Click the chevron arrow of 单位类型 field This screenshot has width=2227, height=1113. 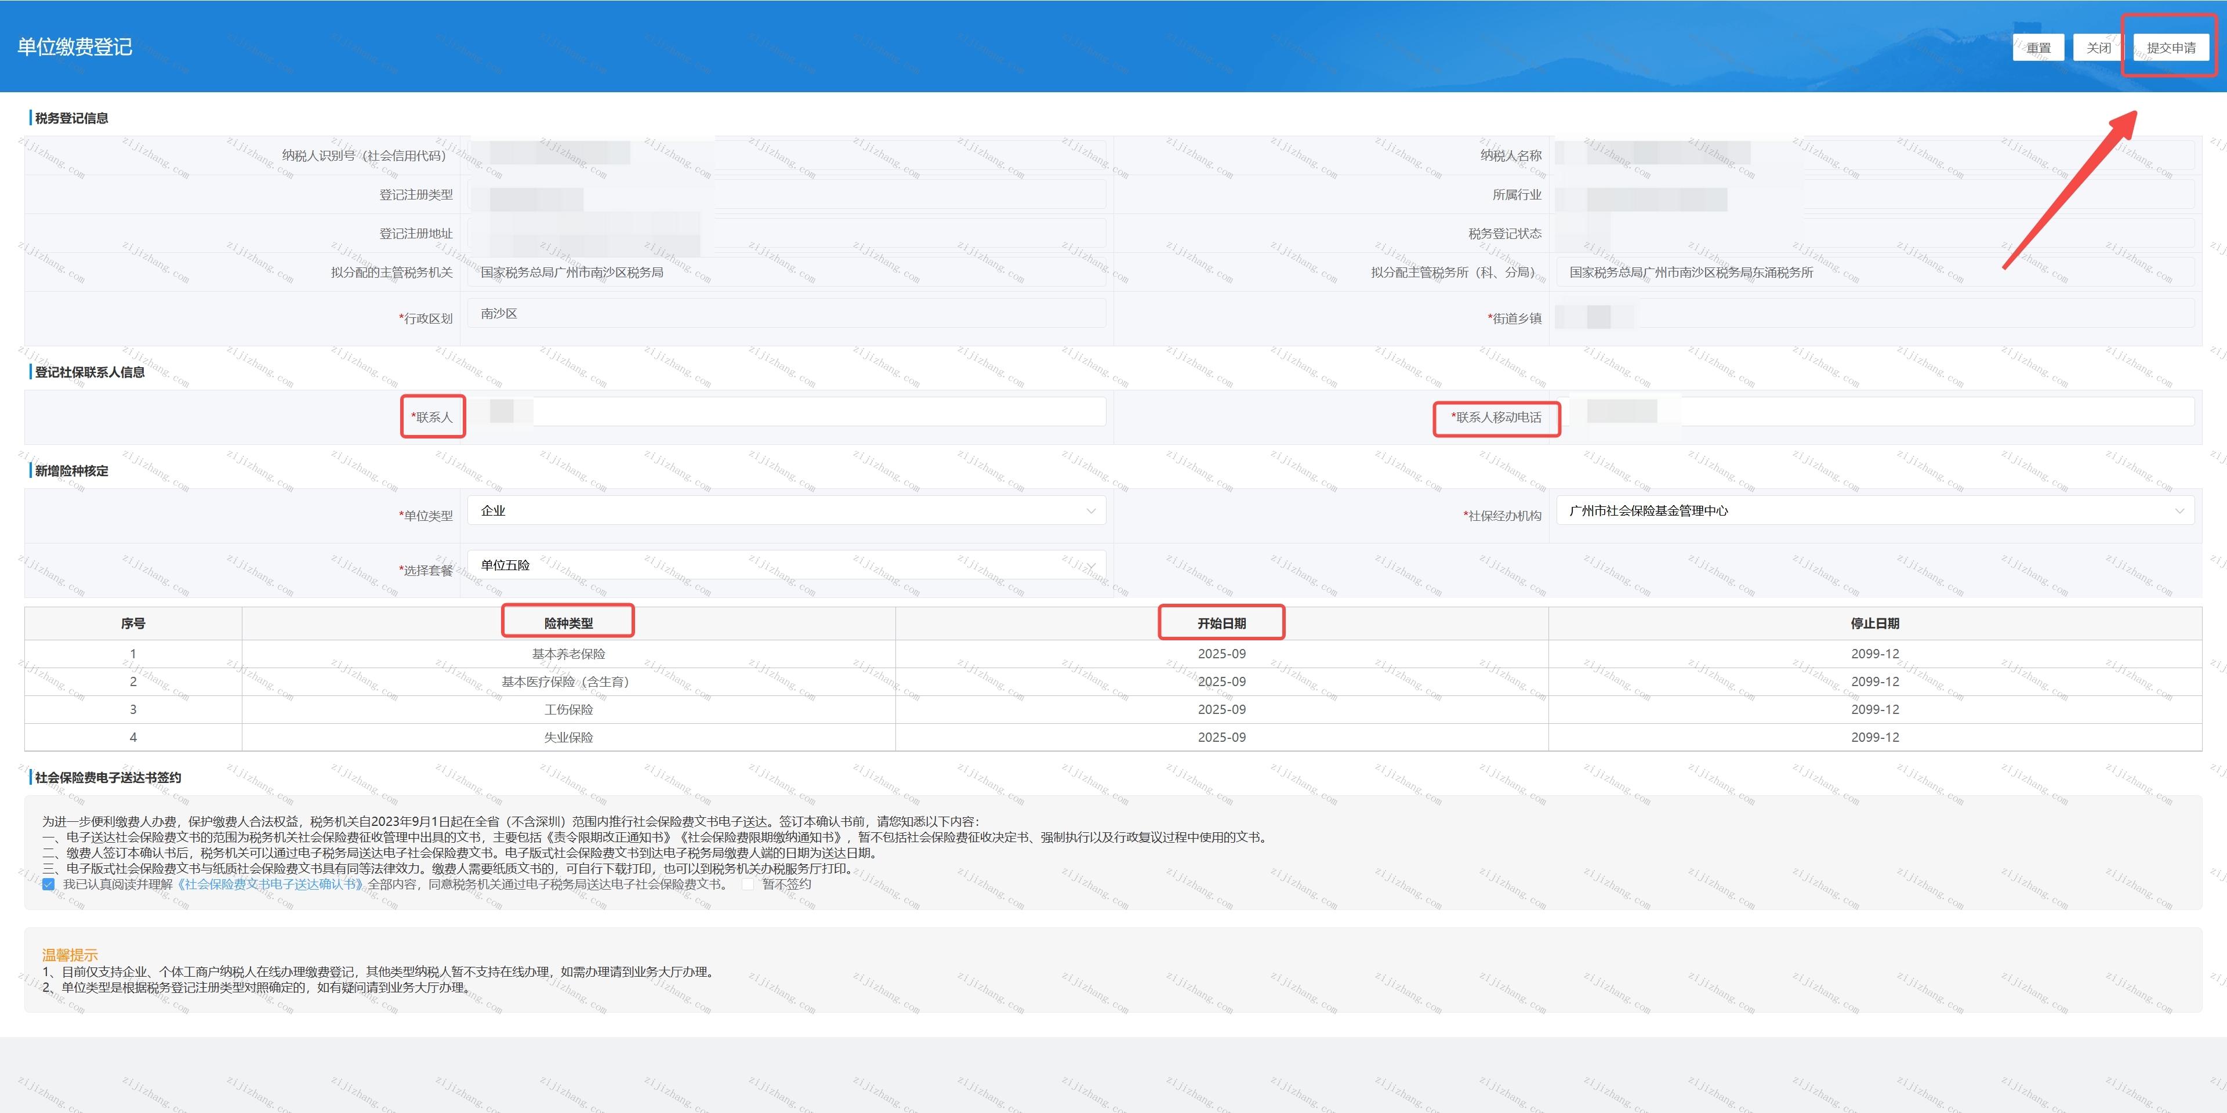click(1091, 511)
